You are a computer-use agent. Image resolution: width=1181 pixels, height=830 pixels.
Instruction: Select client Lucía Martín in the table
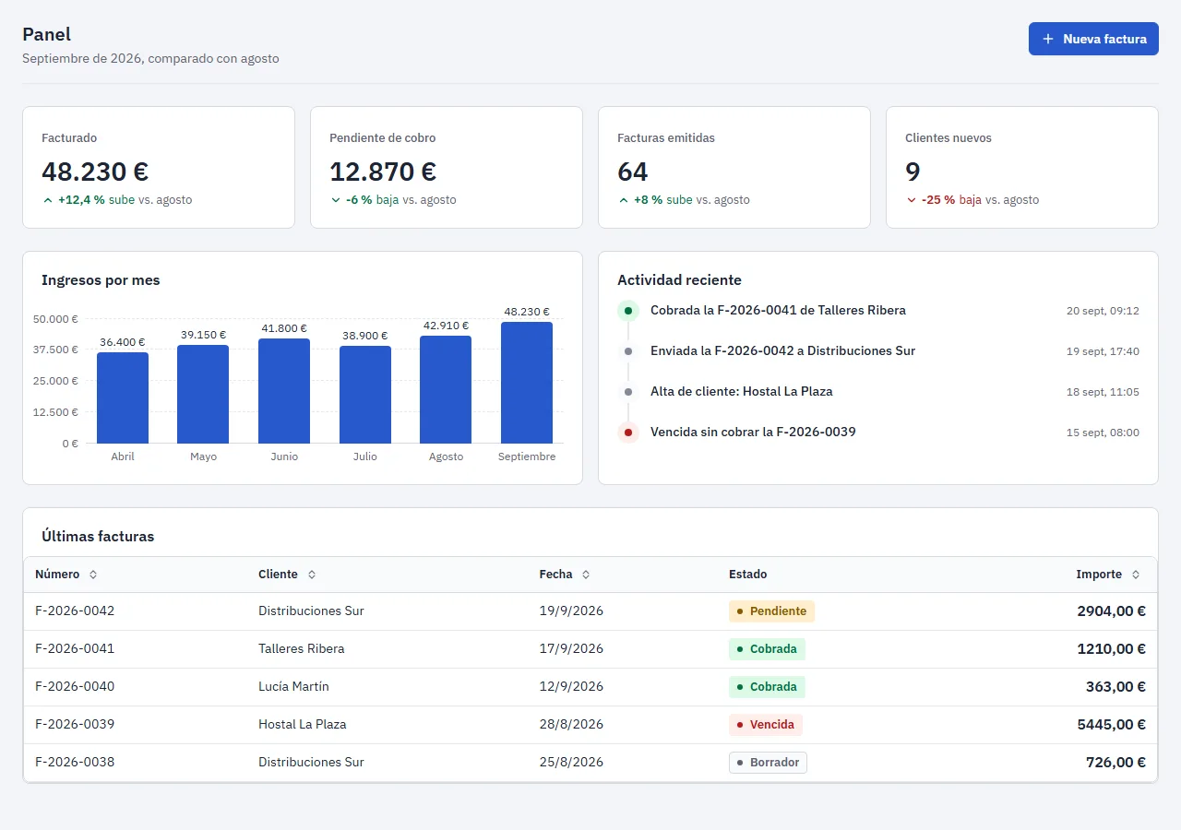click(x=293, y=687)
